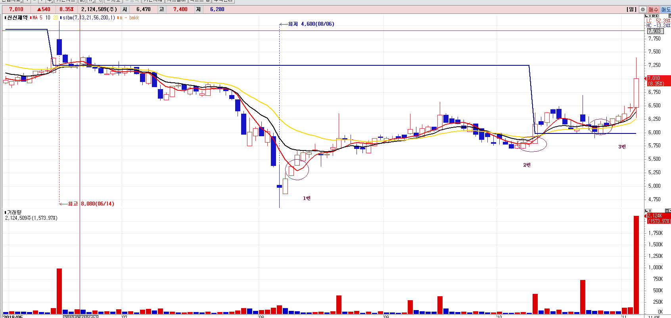Viewport: 671px width, 318px height.
Task: Select the [일] daily period label
Action: (631, 10)
